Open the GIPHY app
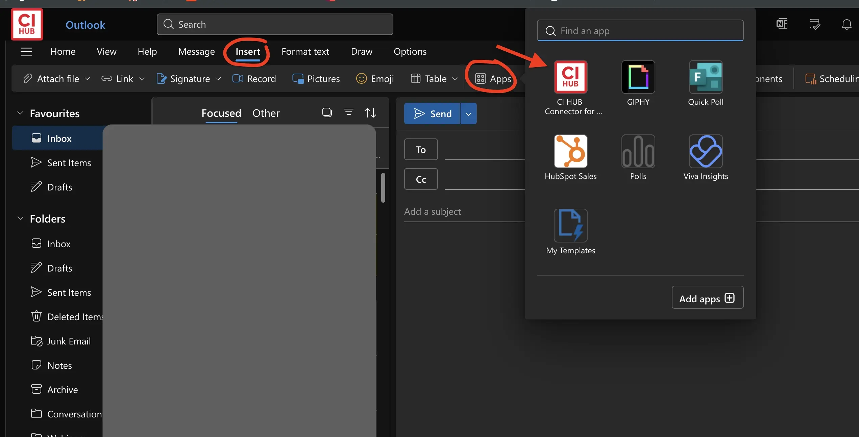Image resolution: width=859 pixels, height=437 pixels. (x=638, y=83)
